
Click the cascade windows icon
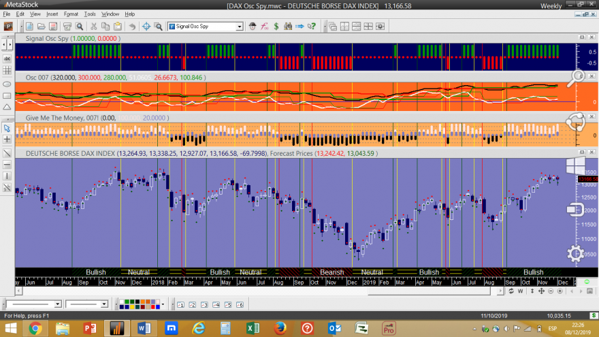tap(333, 27)
